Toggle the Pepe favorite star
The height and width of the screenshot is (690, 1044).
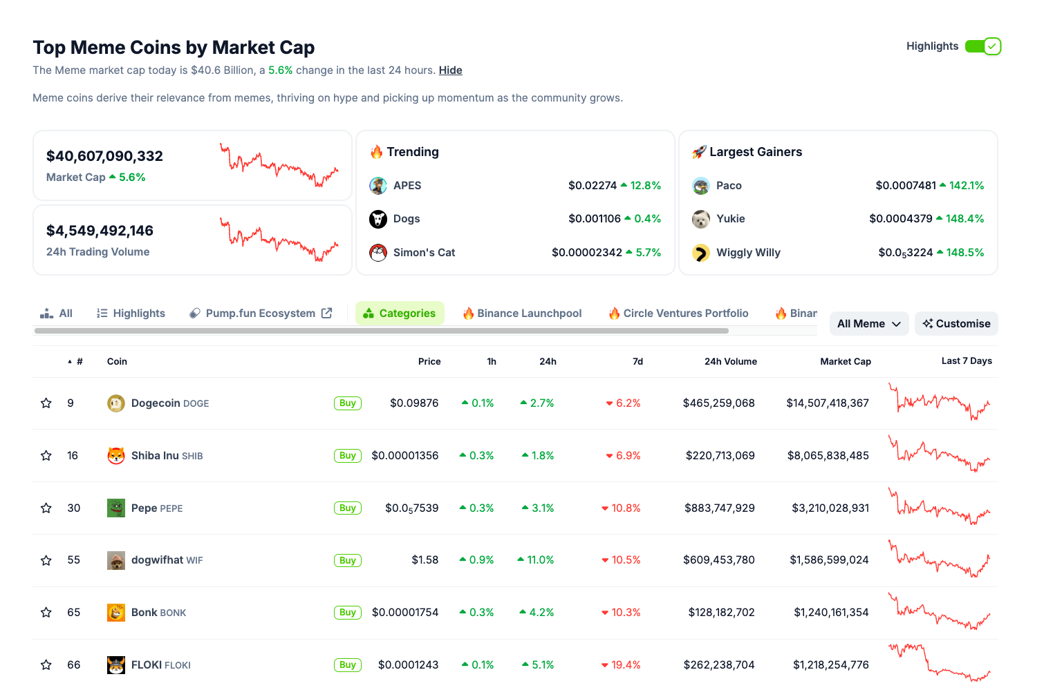pos(46,508)
